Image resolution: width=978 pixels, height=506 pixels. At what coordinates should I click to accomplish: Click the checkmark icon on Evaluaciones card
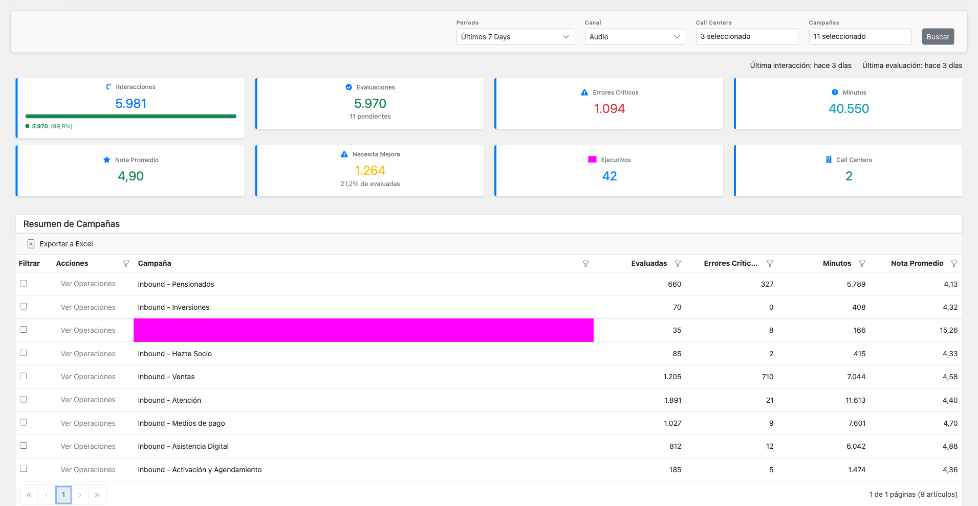click(349, 87)
